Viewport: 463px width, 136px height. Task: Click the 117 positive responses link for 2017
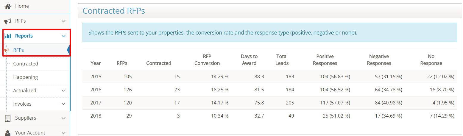click(324, 103)
